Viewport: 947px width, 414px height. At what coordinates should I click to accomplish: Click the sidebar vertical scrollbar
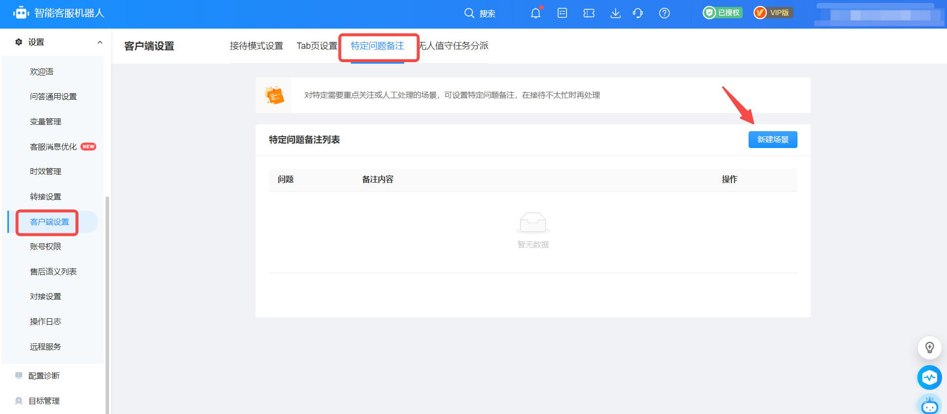tap(107, 305)
